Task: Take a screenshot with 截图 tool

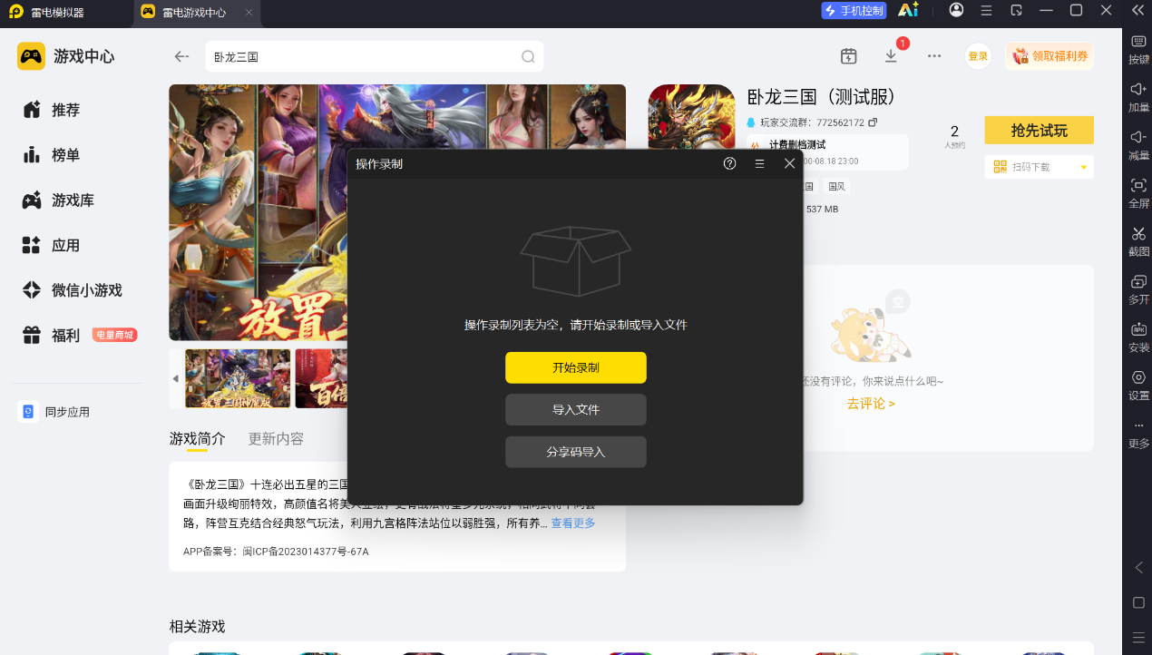Action: [1138, 240]
